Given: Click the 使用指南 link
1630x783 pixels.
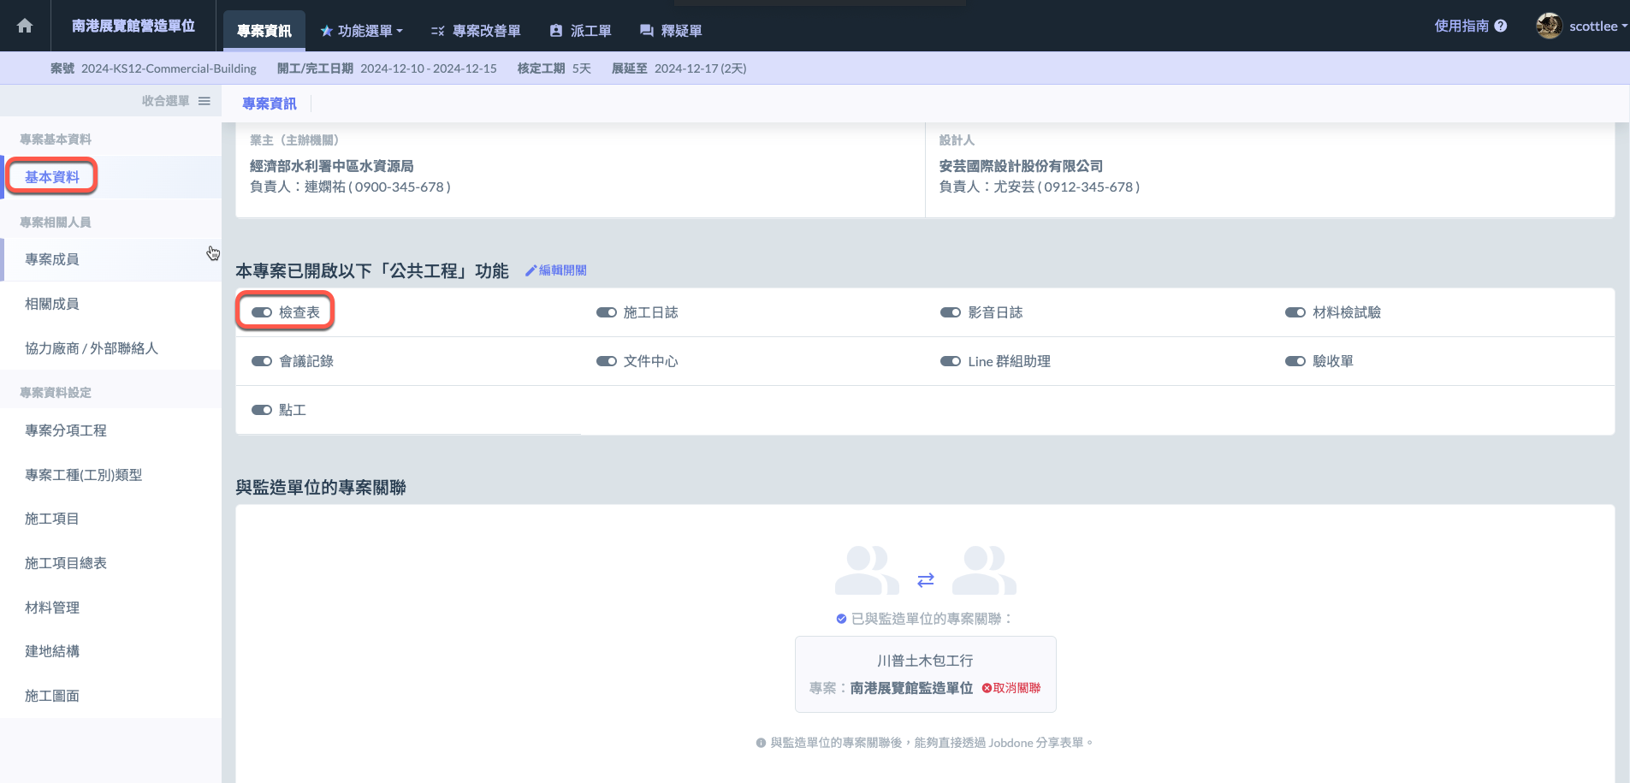Looking at the screenshot, I should click(1461, 26).
